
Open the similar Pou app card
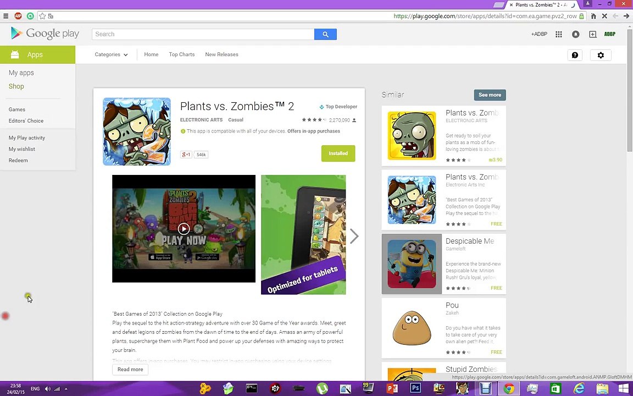point(443,328)
